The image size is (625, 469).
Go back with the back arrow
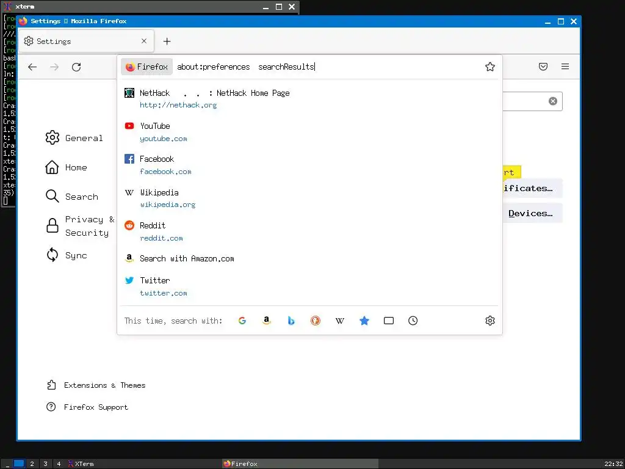pos(32,67)
